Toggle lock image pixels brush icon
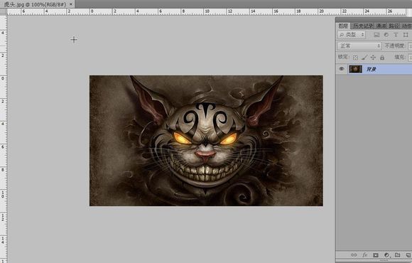The image size is (412, 263). 364,58
